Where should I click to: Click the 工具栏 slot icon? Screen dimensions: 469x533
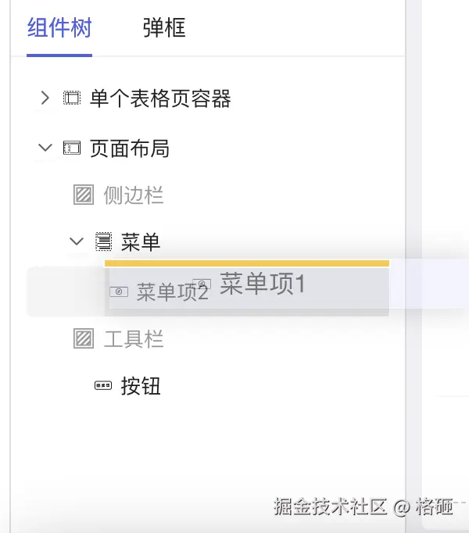coord(83,338)
